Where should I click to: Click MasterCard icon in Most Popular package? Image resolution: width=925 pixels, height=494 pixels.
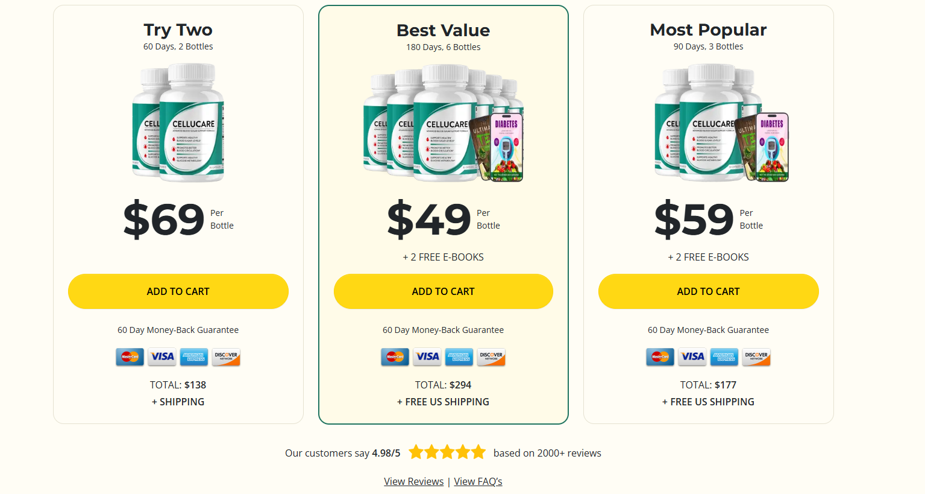click(660, 356)
